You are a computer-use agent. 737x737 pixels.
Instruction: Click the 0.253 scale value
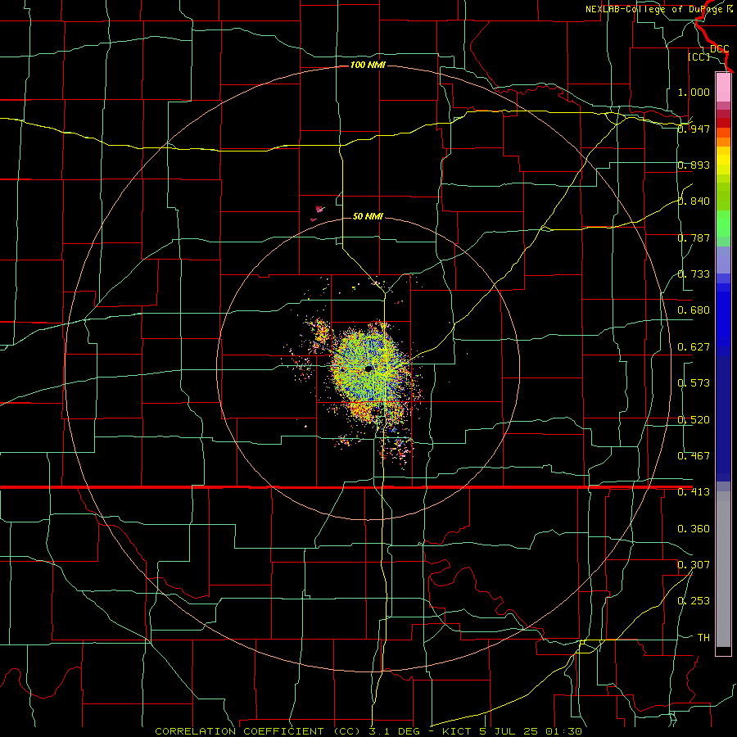click(x=694, y=601)
